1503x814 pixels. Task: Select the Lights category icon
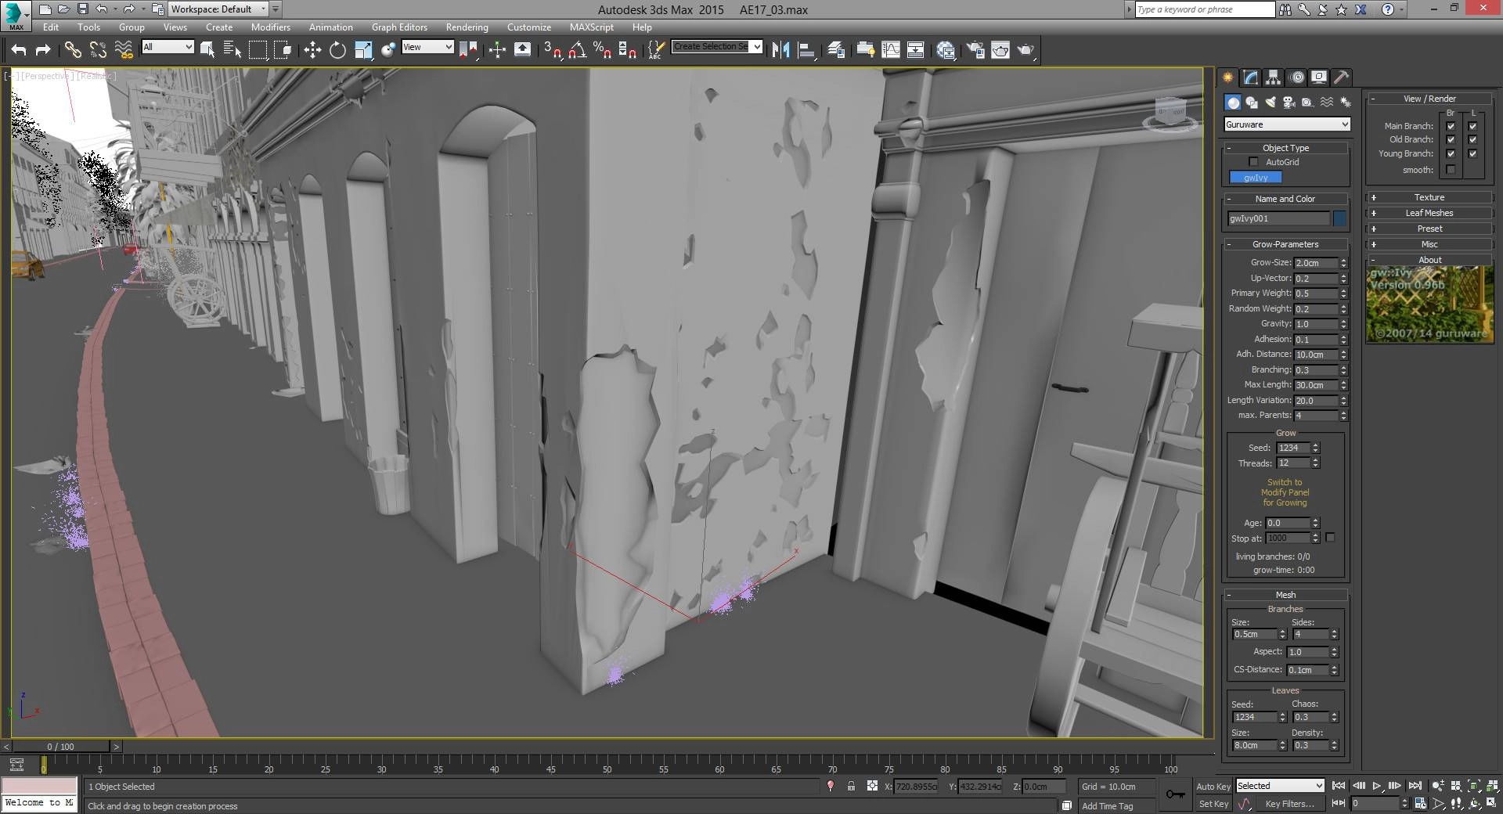(x=1271, y=103)
